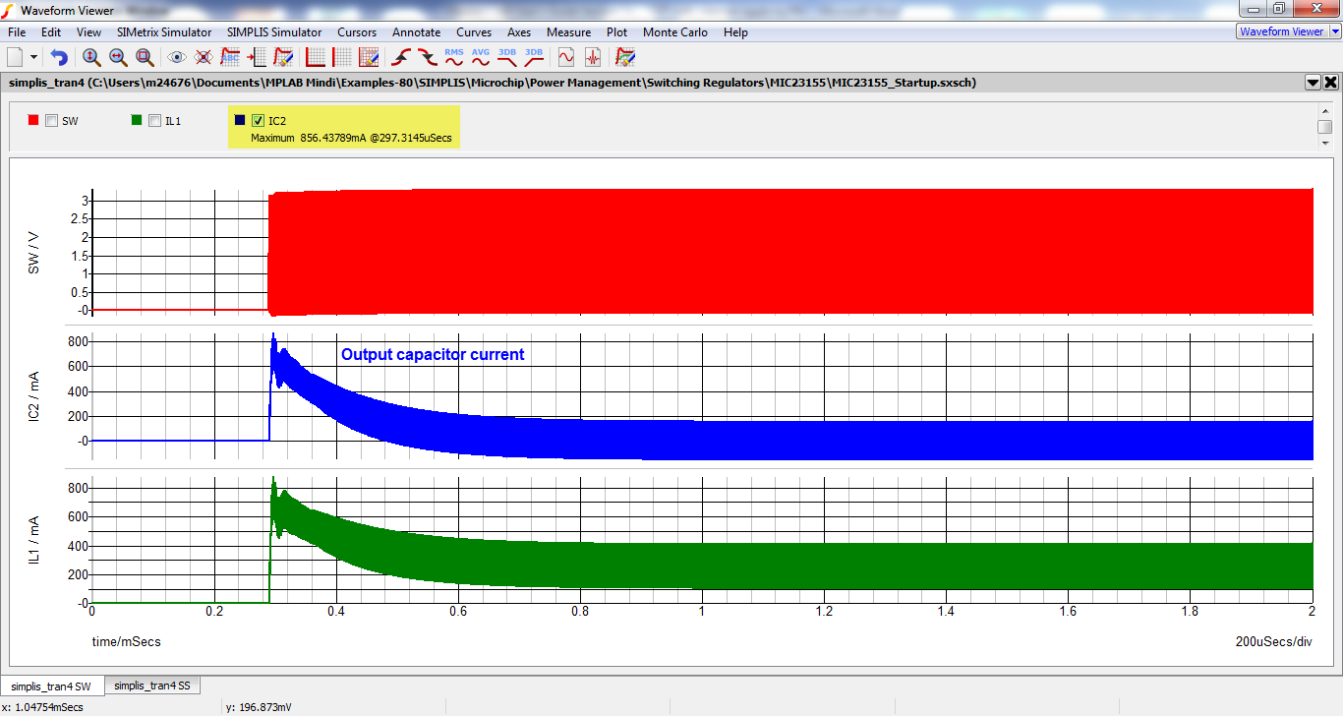Select the zoom to rectangle tool
Viewport: 1343px width, 716px height.
click(144, 57)
